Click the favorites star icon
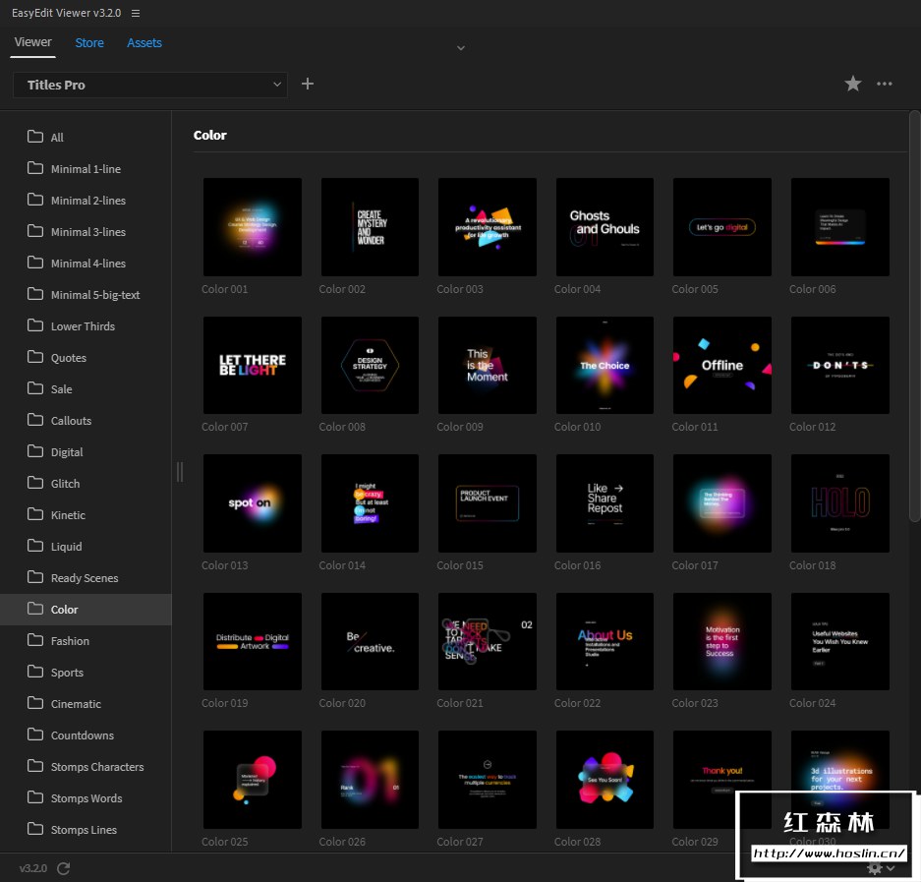 [x=853, y=85]
